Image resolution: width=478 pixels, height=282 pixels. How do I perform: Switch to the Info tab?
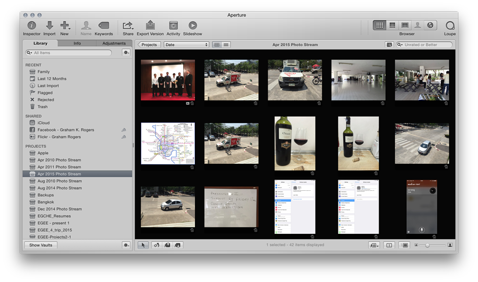click(x=77, y=43)
